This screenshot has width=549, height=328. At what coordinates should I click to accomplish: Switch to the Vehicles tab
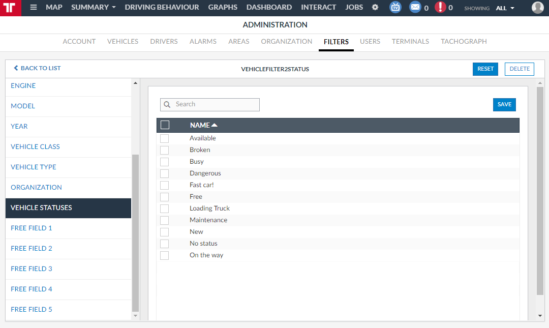(123, 42)
